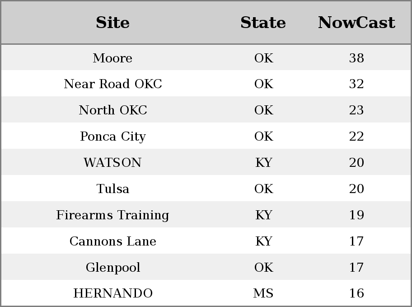Select the Tulsa site name
The image size is (412, 307).
coord(113,189)
